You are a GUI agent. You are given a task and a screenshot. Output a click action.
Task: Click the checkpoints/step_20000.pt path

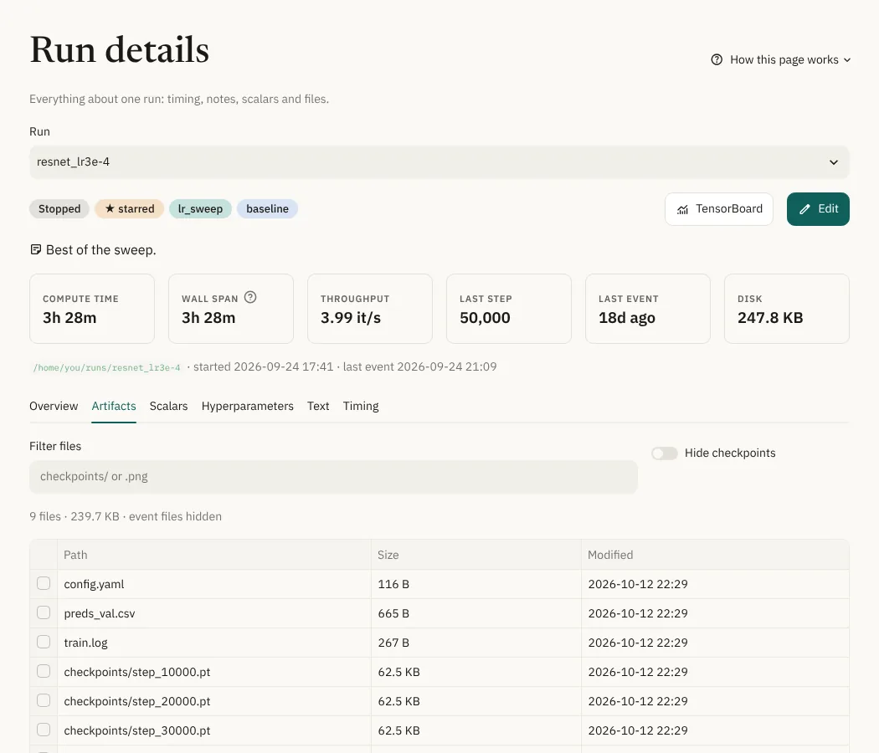click(x=137, y=701)
